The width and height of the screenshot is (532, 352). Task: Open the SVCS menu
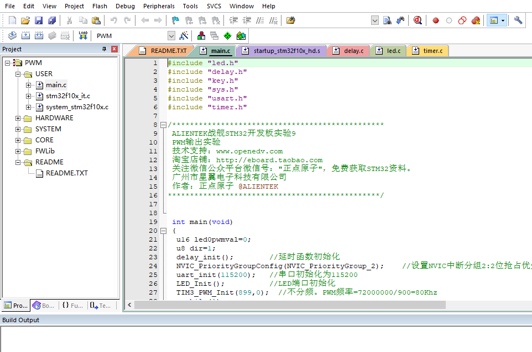(214, 6)
